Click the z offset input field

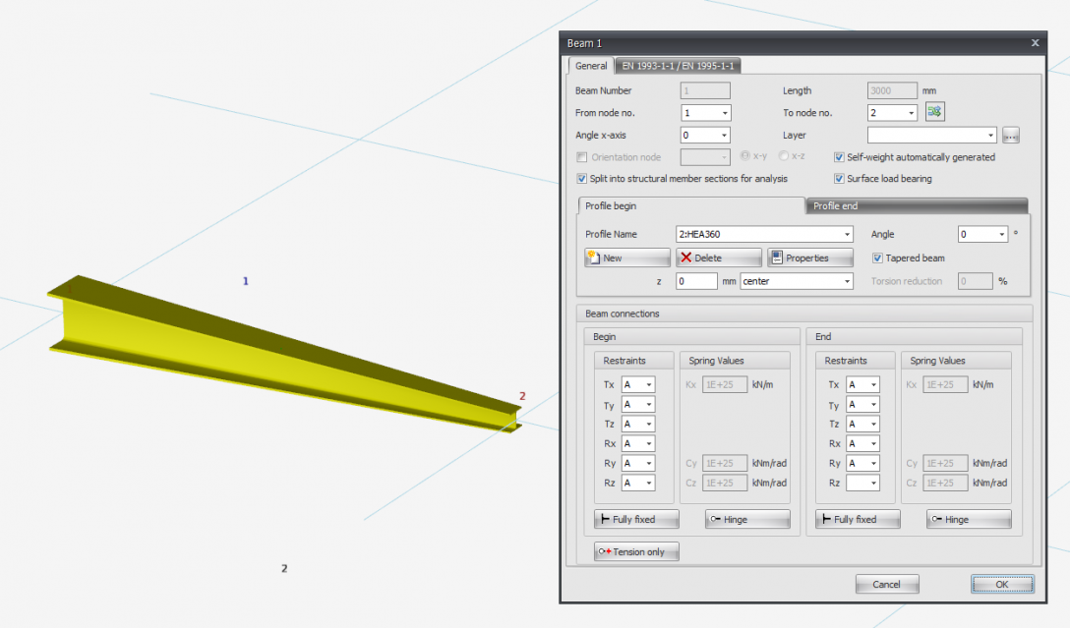click(x=696, y=280)
